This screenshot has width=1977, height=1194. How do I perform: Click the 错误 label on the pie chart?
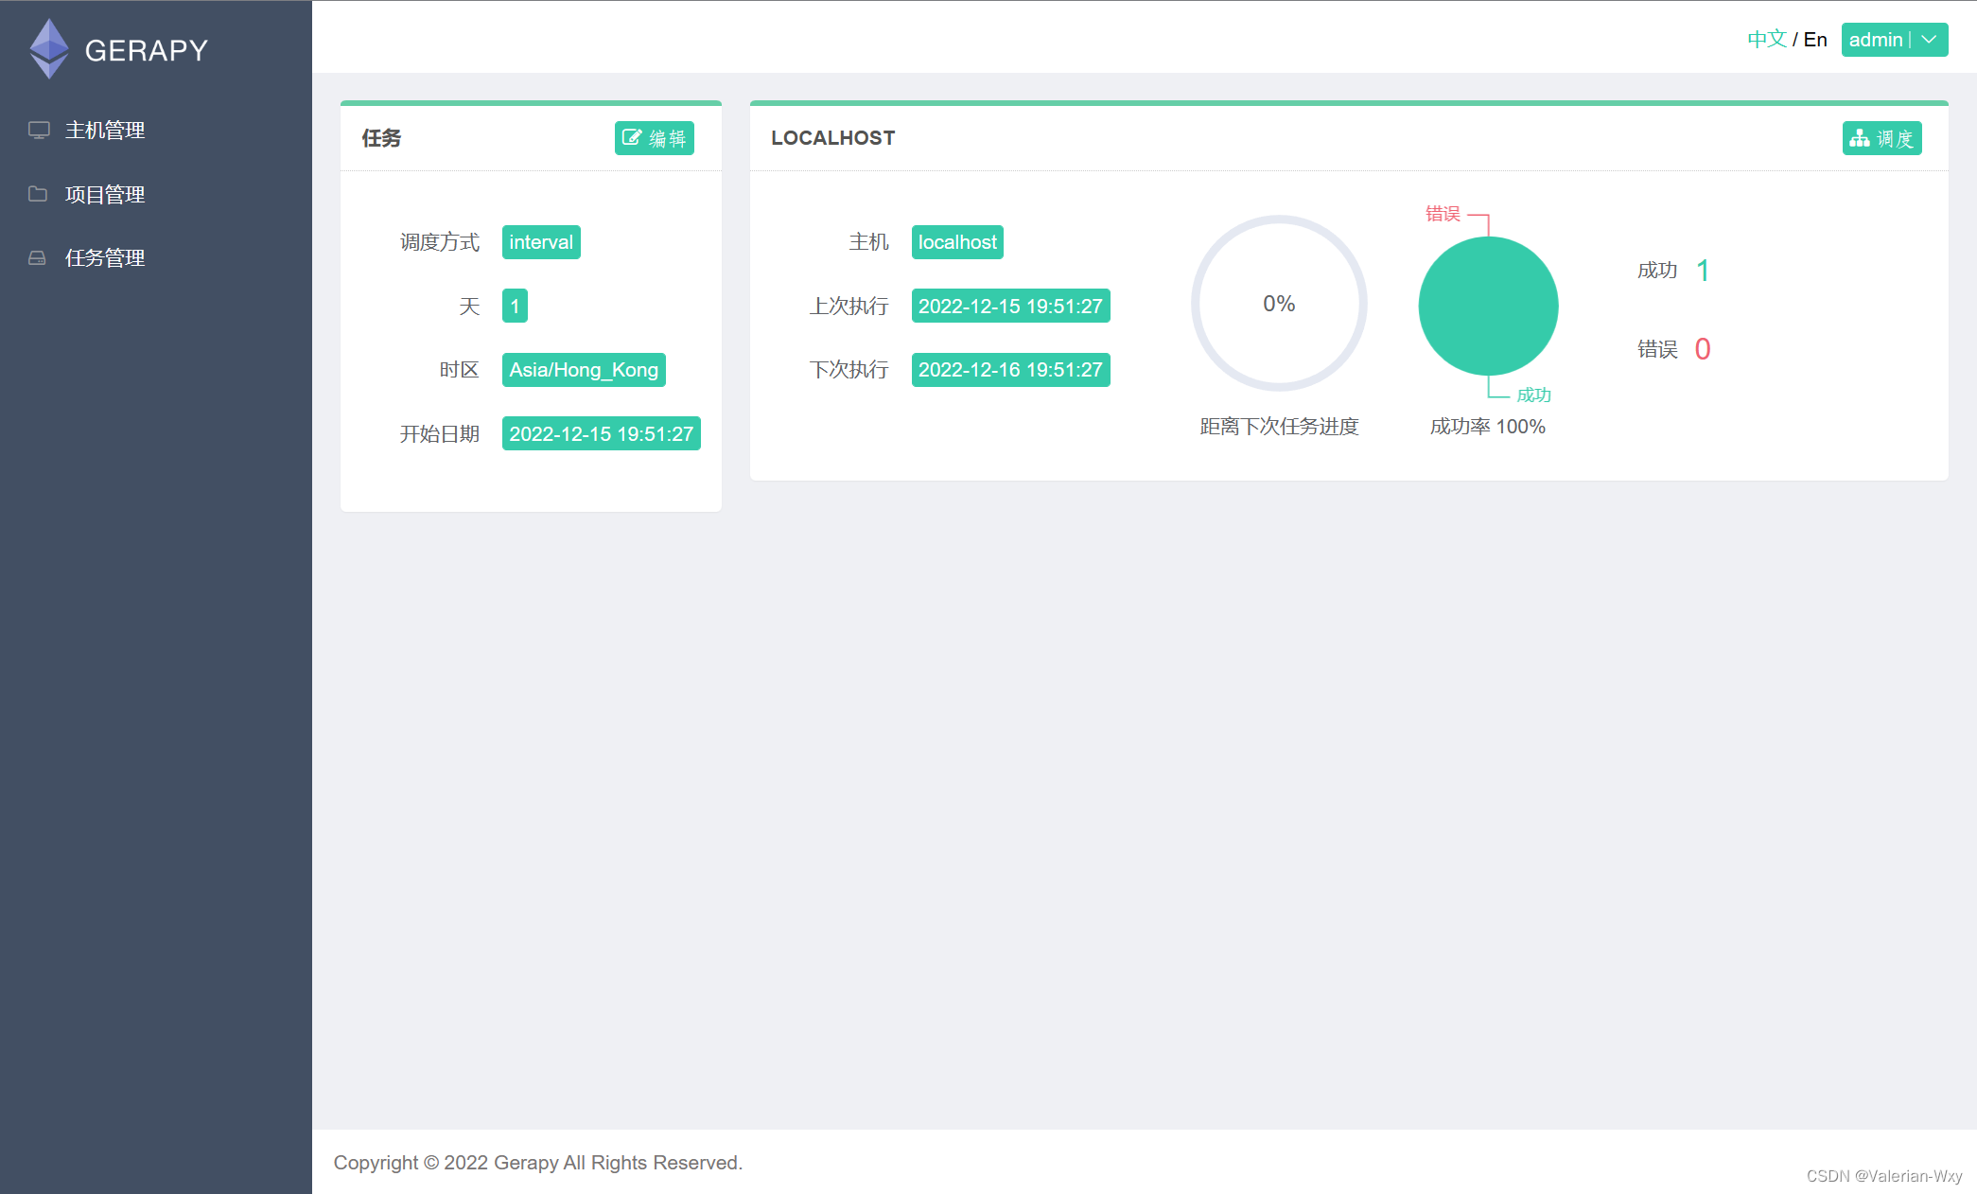[x=1443, y=214]
